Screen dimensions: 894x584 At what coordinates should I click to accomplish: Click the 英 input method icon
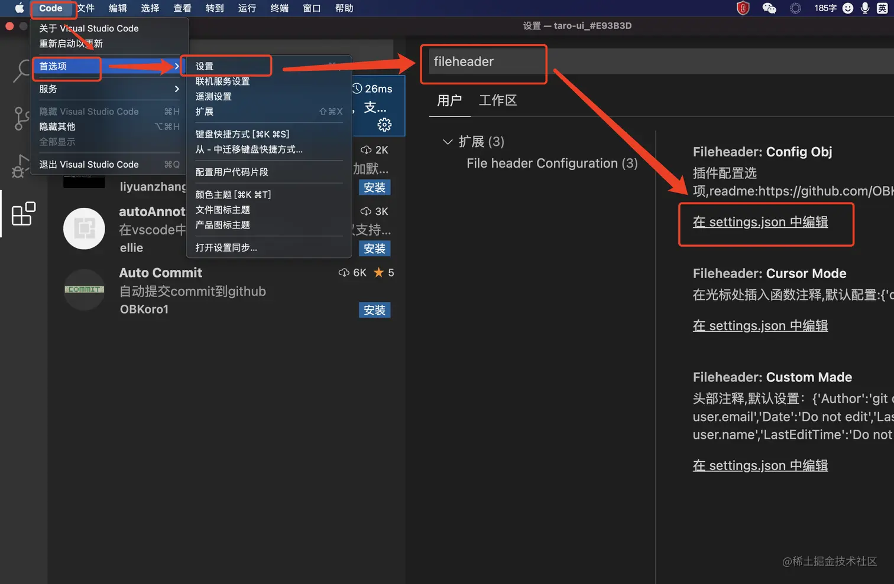[x=882, y=8]
